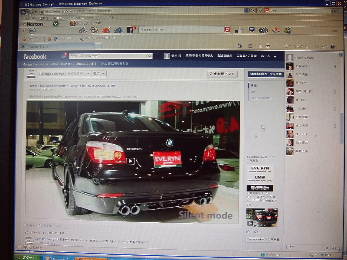
Task: Open the お気に入り(A) menu
Action: coord(75,18)
